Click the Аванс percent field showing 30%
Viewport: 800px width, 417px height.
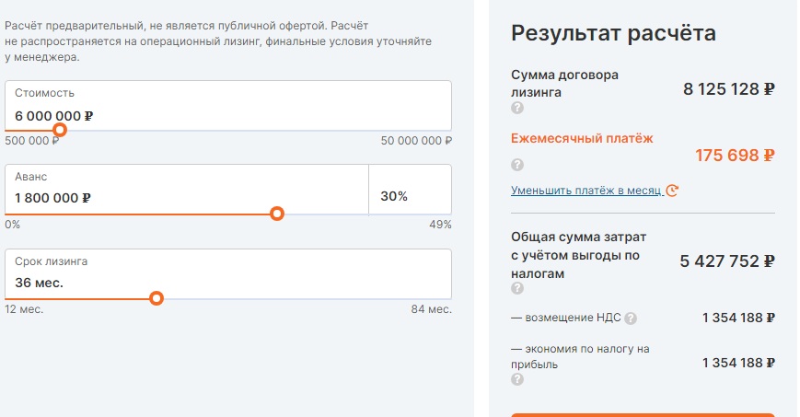point(411,190)
